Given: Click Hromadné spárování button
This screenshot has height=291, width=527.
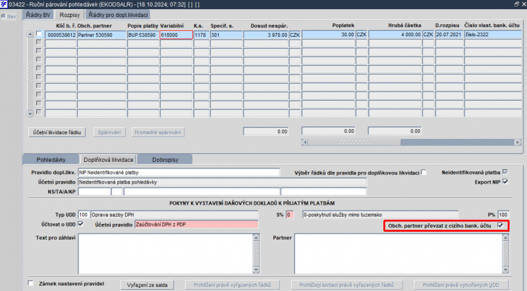Looking at the screenshot, I should pyautogui.click(x=158, y=132).
